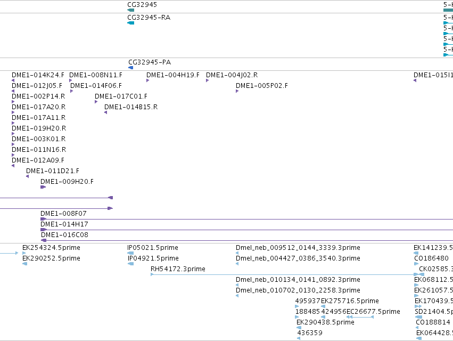Click the DME1-005P02.F arrow marker

click(237, 91)
